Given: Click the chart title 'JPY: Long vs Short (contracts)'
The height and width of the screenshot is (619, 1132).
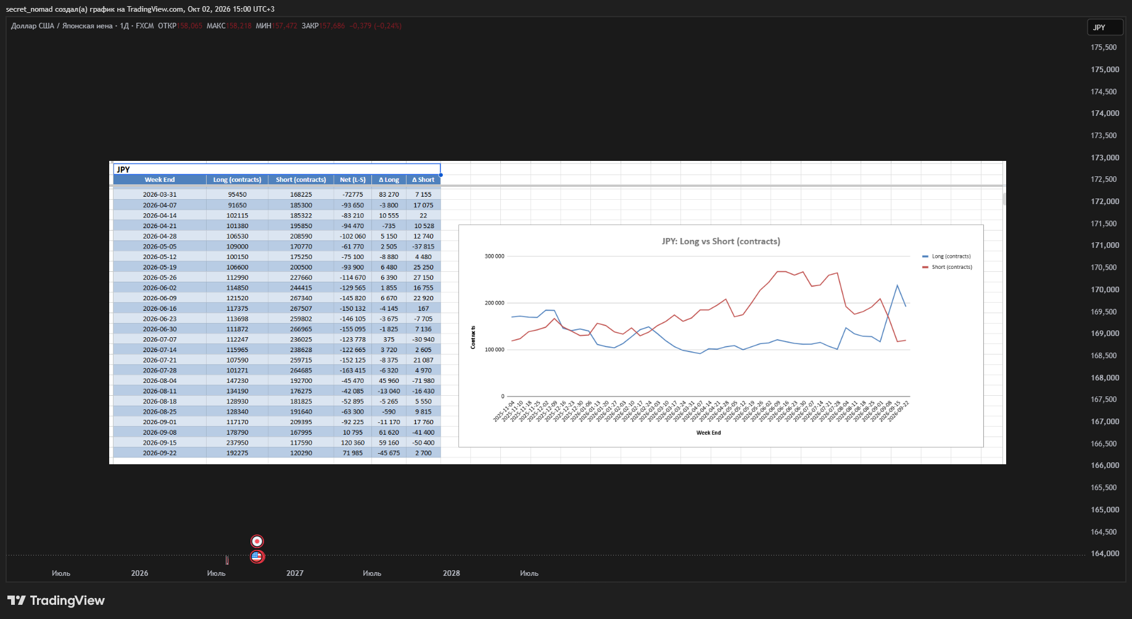Looking at the screenshot, I should (721, 241).
